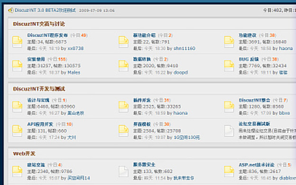
Task: Open the ASP.net技术讨论 forum link
Action: [257, 165]
